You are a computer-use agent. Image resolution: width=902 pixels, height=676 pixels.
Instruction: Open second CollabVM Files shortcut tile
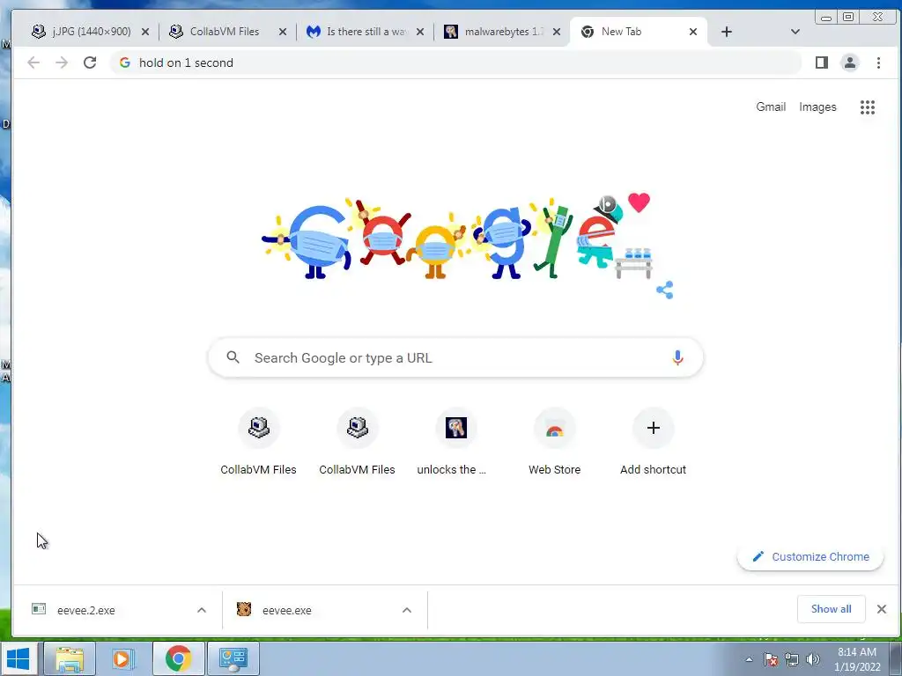(358, 442)
